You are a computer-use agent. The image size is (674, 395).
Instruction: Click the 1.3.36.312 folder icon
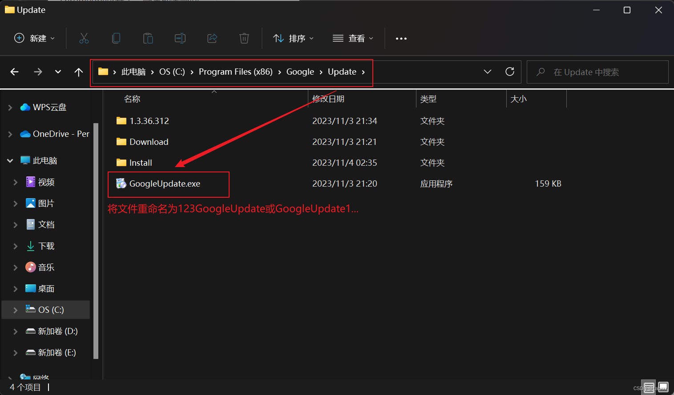point(121,120)
